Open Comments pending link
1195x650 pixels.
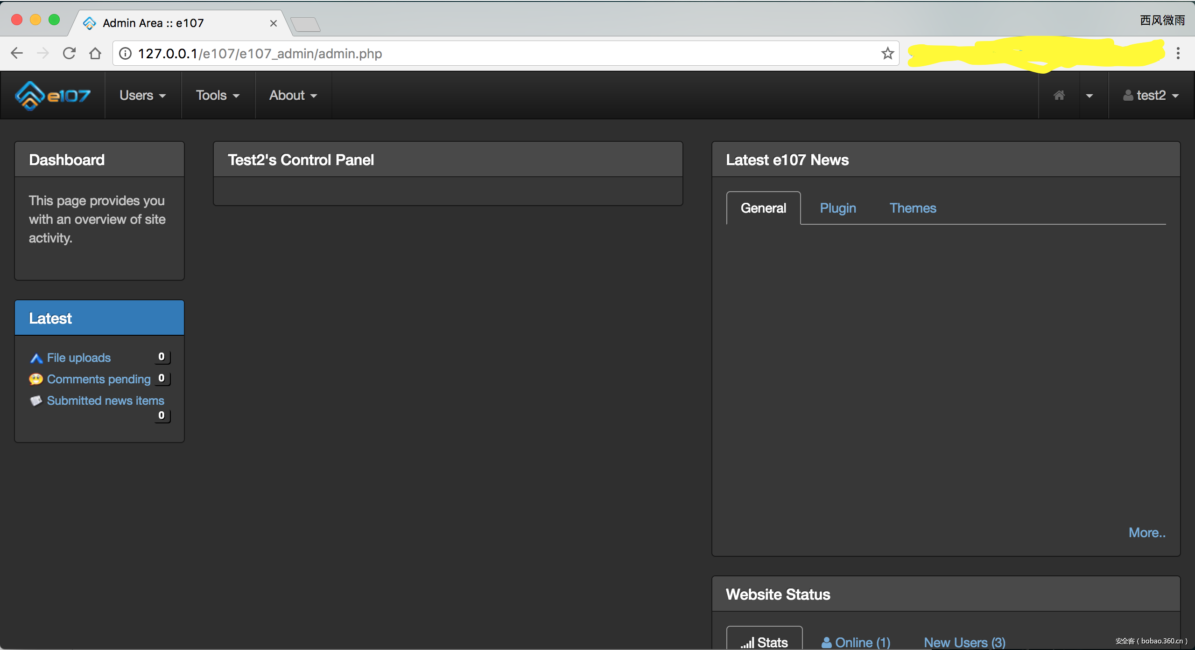coord(98,379)
